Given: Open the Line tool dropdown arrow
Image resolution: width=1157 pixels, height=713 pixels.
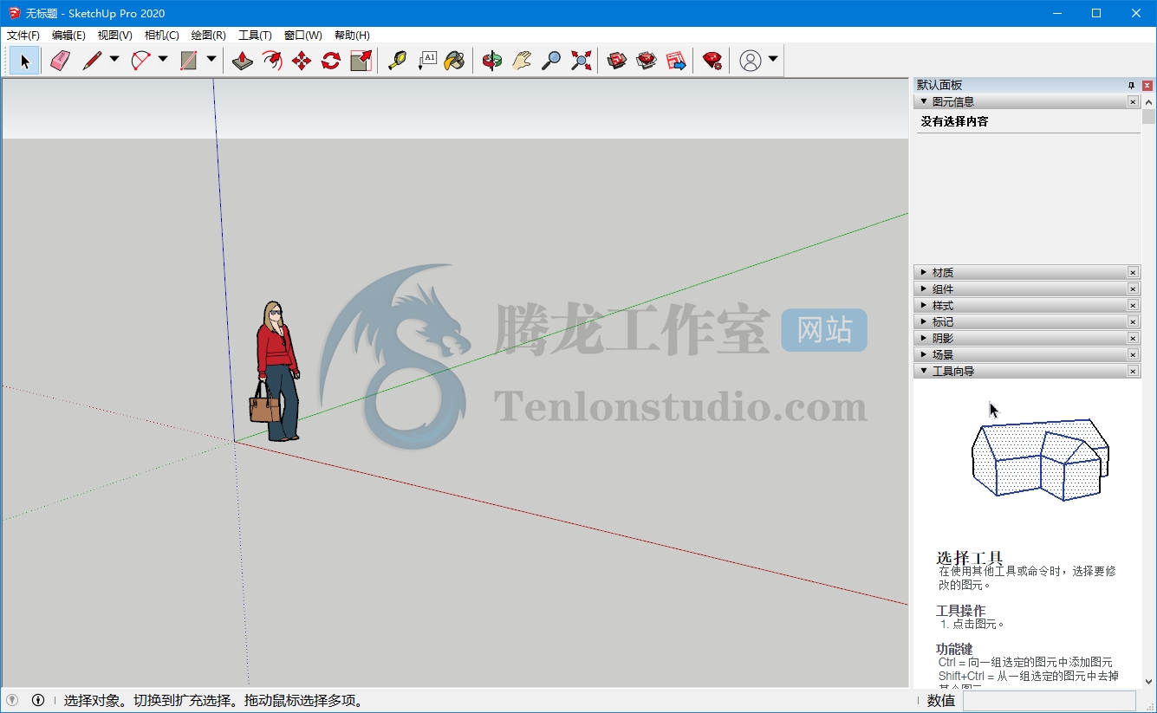Looking at the screenshot, I should point(114,60).
